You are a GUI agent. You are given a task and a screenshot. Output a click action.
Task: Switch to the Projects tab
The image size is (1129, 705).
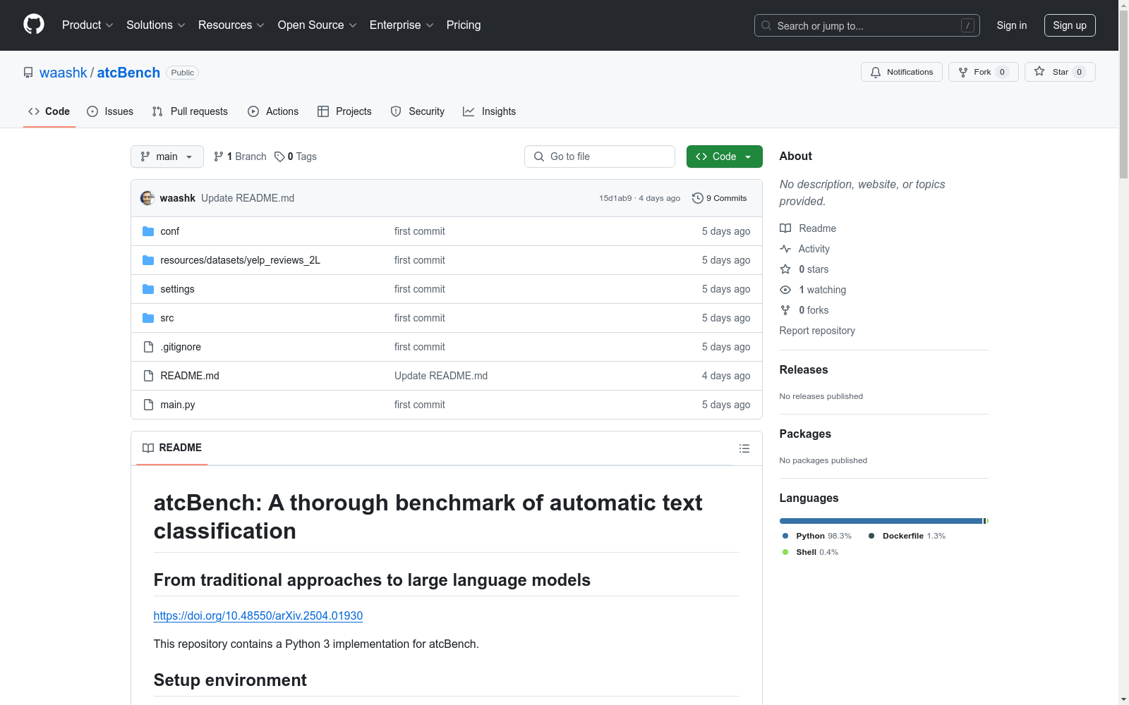344,111
